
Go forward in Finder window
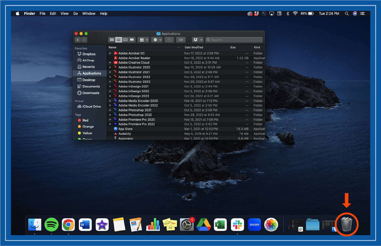84,40
